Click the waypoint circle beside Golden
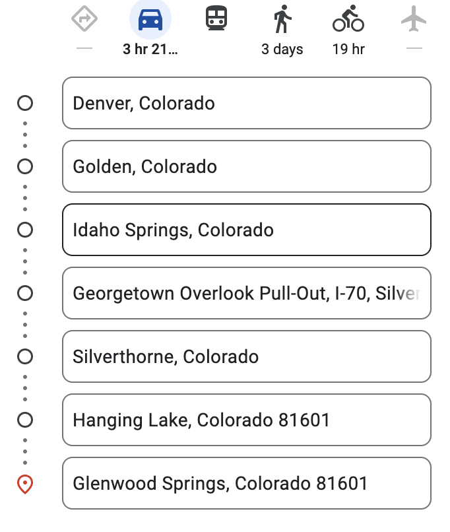Viewport: 450px width, 532px height. [x=25, y=166]
